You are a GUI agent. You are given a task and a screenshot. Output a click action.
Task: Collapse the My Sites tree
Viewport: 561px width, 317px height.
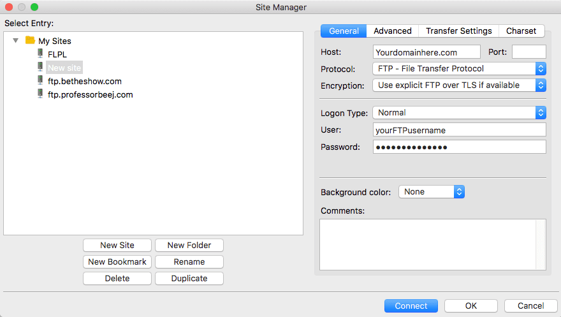coord(16,41)
